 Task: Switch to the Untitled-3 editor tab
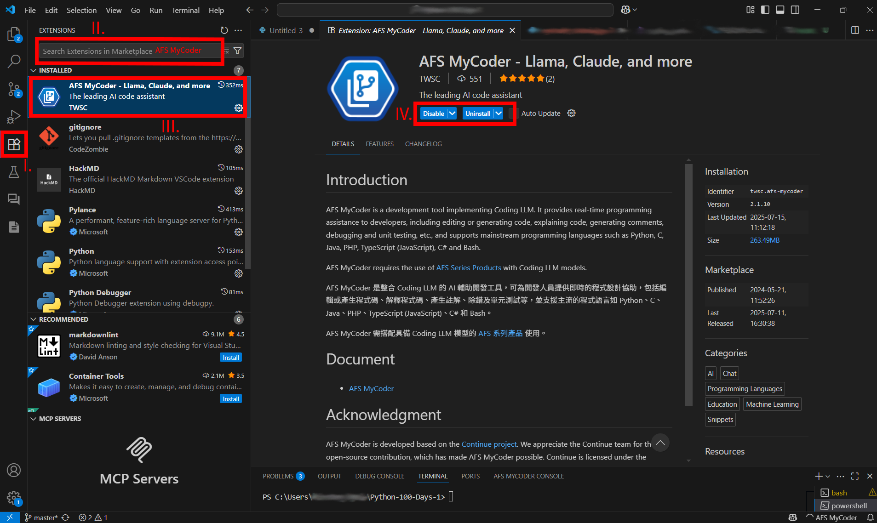pos(286,30)
